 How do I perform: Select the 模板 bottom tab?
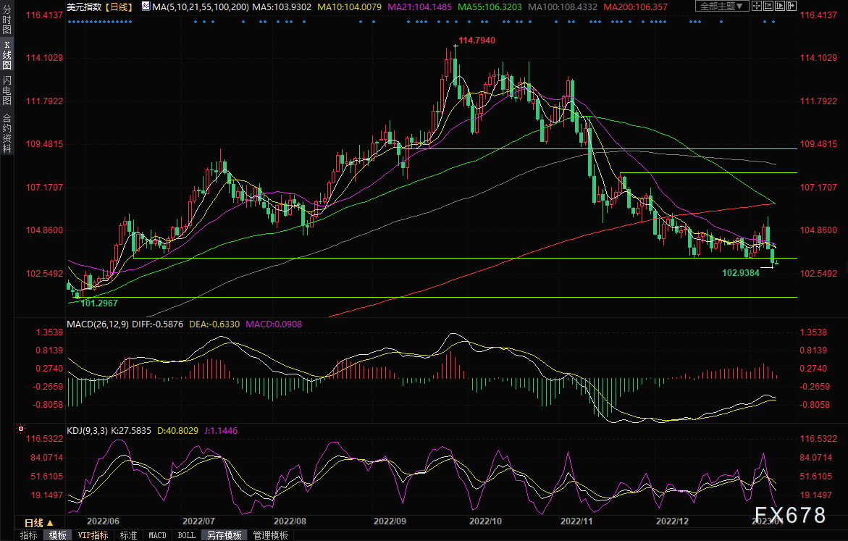pyautogui.click(x=57, y=536)
